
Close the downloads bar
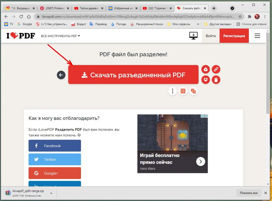(x=266, y=193)
